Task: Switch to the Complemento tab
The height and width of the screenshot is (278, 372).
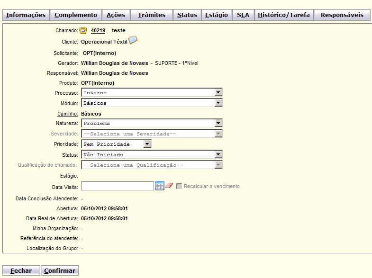Action: (76, 15)
